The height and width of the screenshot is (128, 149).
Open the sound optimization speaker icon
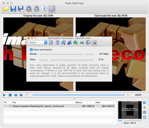88,42
